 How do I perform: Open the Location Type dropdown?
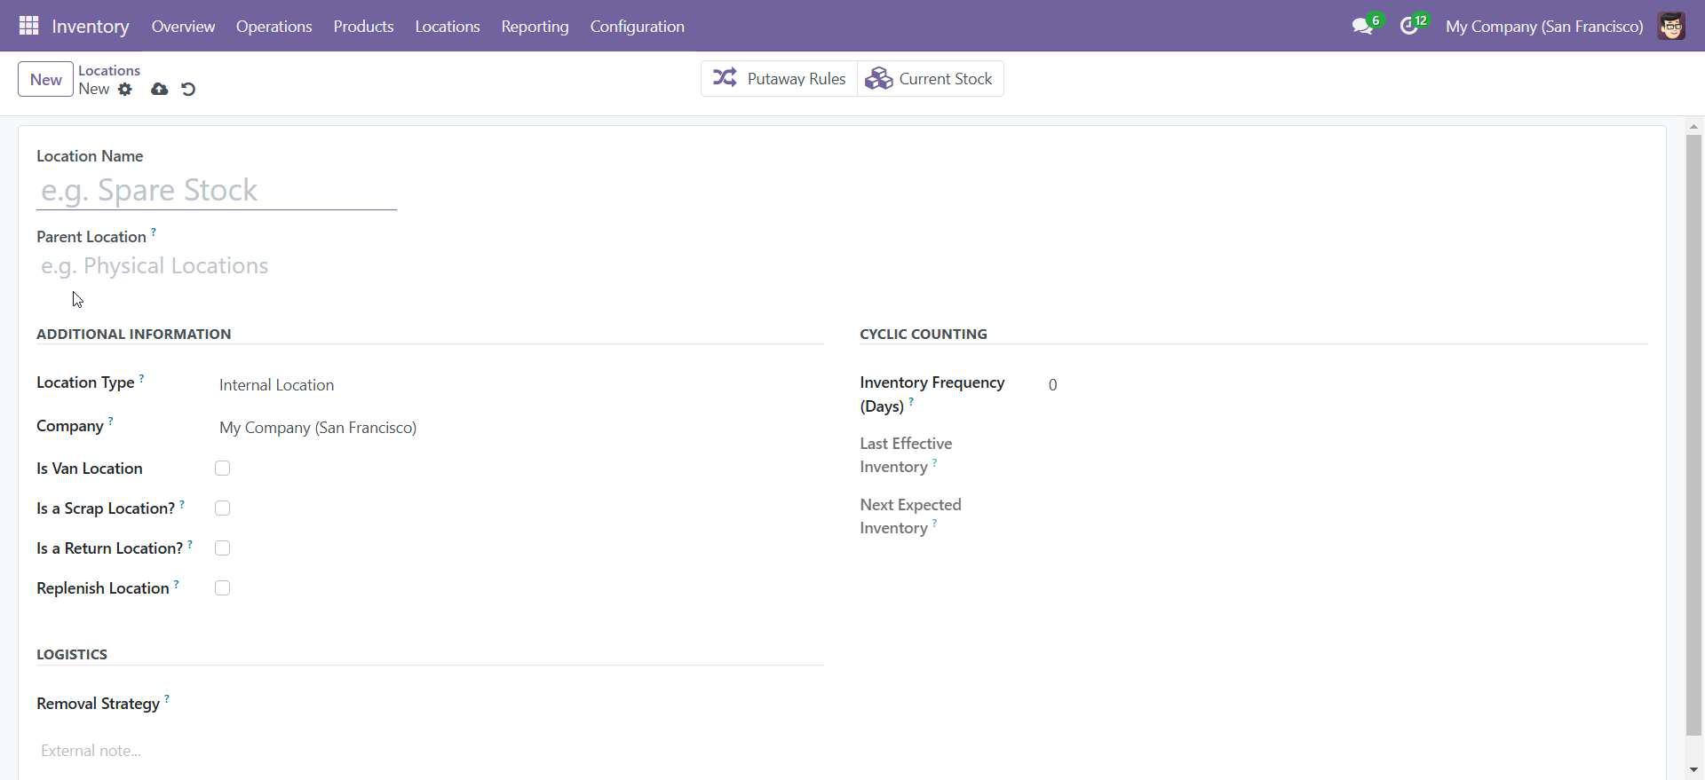click(x=515, y=385)
